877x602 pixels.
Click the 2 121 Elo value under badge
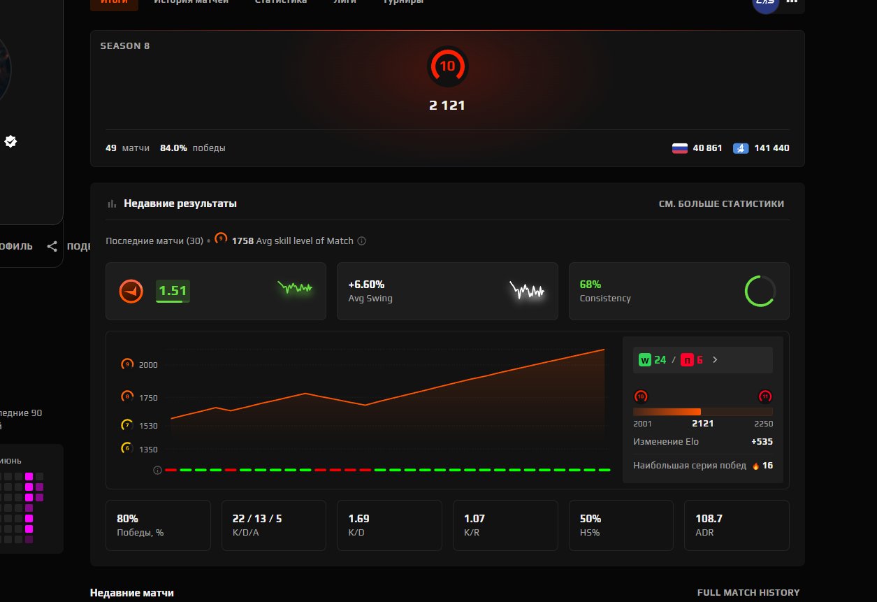pos(447,106)
